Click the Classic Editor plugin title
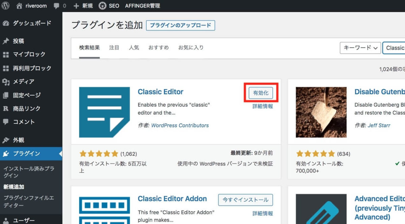The width and height of the screenshot is (405, 224). tap(161, 92)
